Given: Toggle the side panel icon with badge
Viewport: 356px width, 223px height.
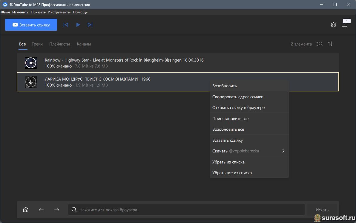Looking at the screenshot, I should (x=345, y=24).
